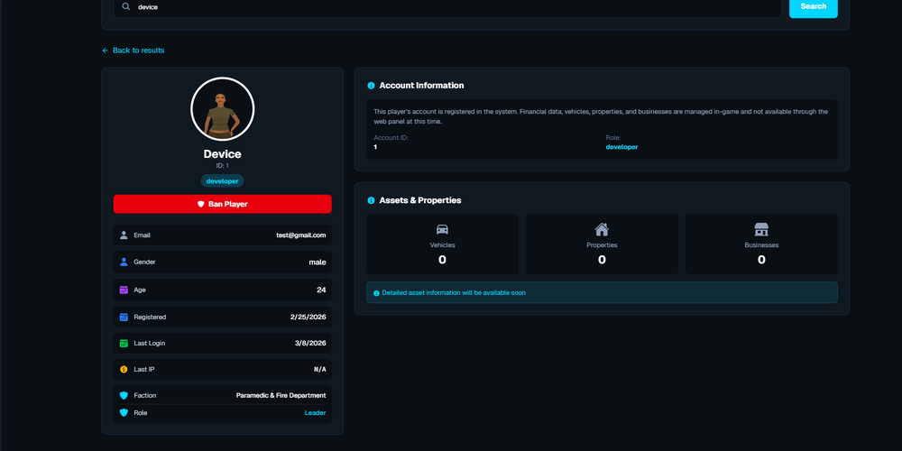Screen dimensions: 902x451
Task: Click the Properties house icon
Action: (x=602, y=229)
